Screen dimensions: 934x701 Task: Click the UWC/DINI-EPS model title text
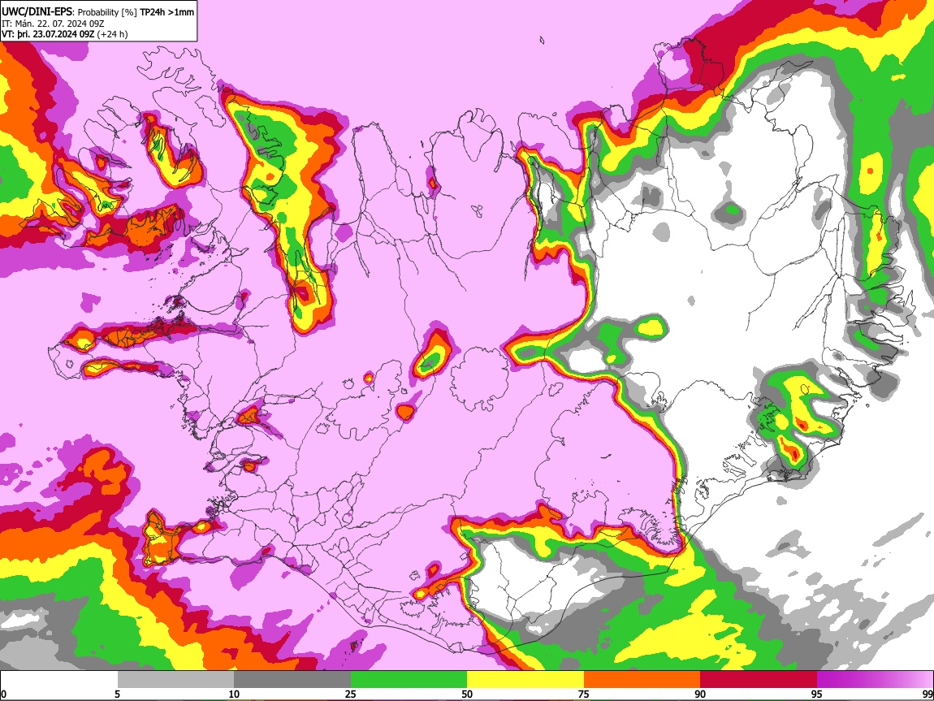pyautogui.click(x=37, y=12)
